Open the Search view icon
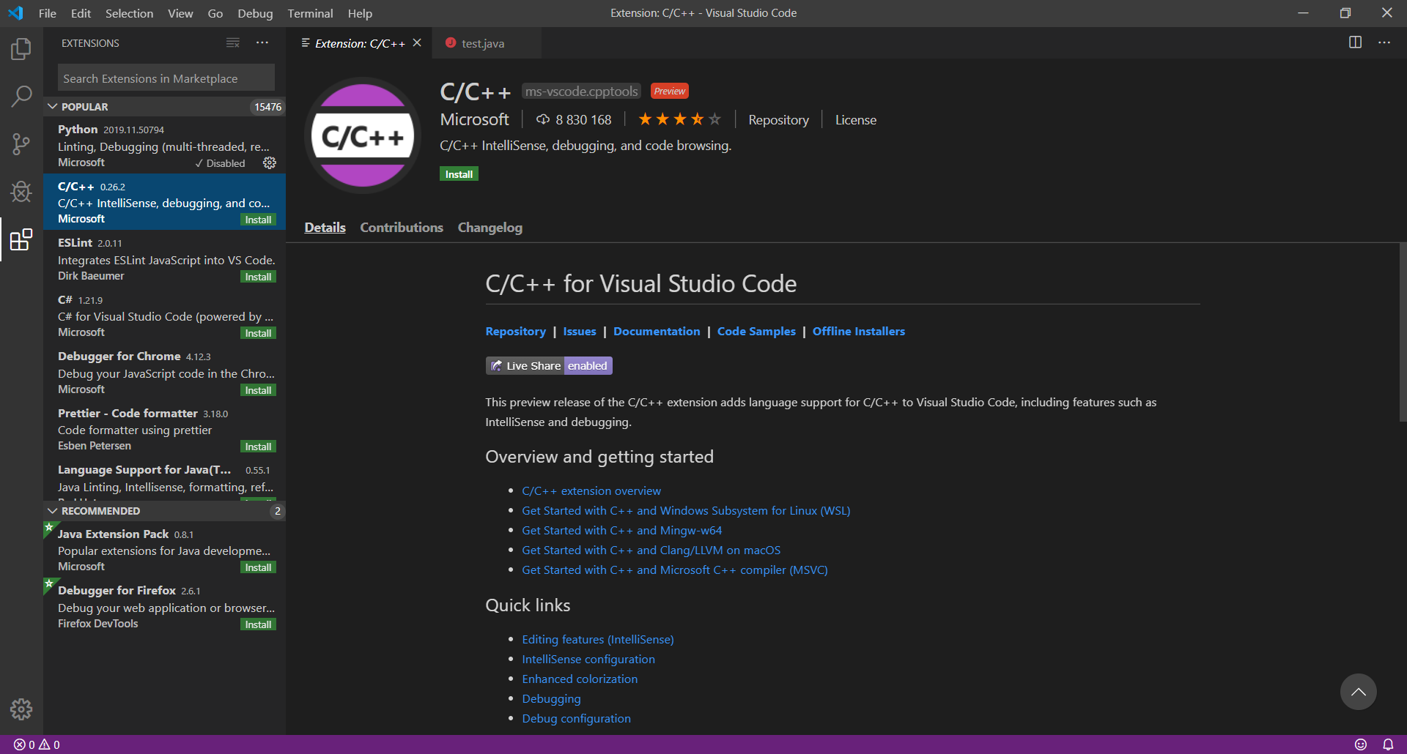 point(21,96)
